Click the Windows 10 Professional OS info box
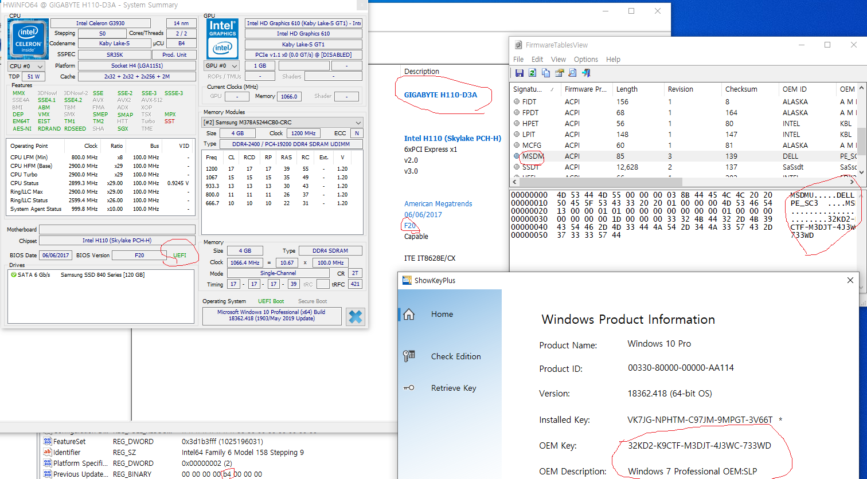Image resolution: width=867 pixels, height=479 pixels. point(272,316)
